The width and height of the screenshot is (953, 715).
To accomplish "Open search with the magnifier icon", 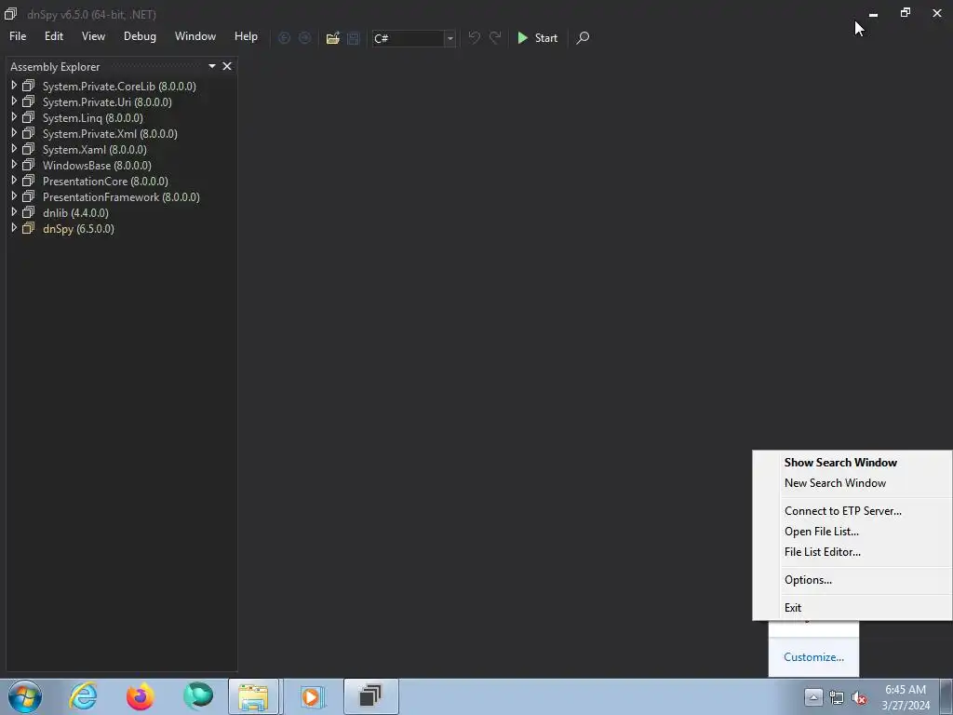I will [x=583, y=37].
